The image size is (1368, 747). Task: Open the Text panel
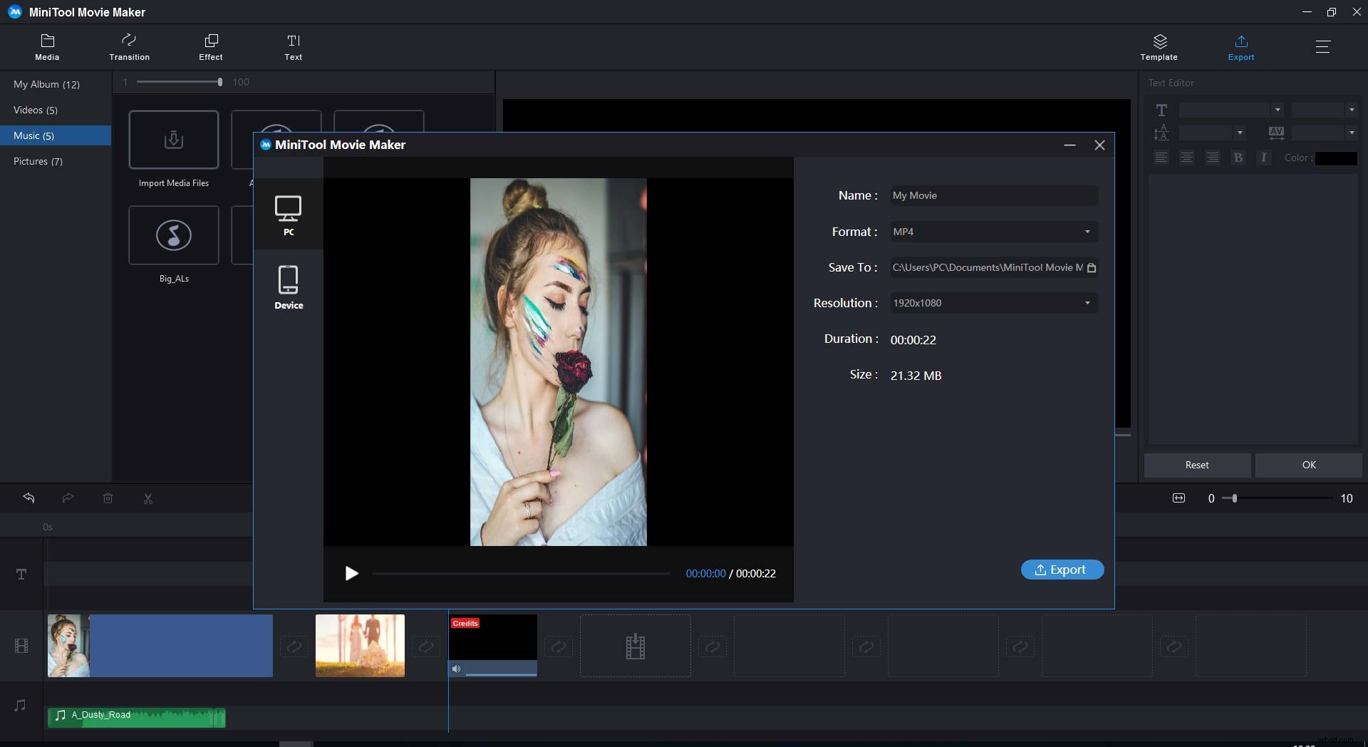tap(293, 46)
